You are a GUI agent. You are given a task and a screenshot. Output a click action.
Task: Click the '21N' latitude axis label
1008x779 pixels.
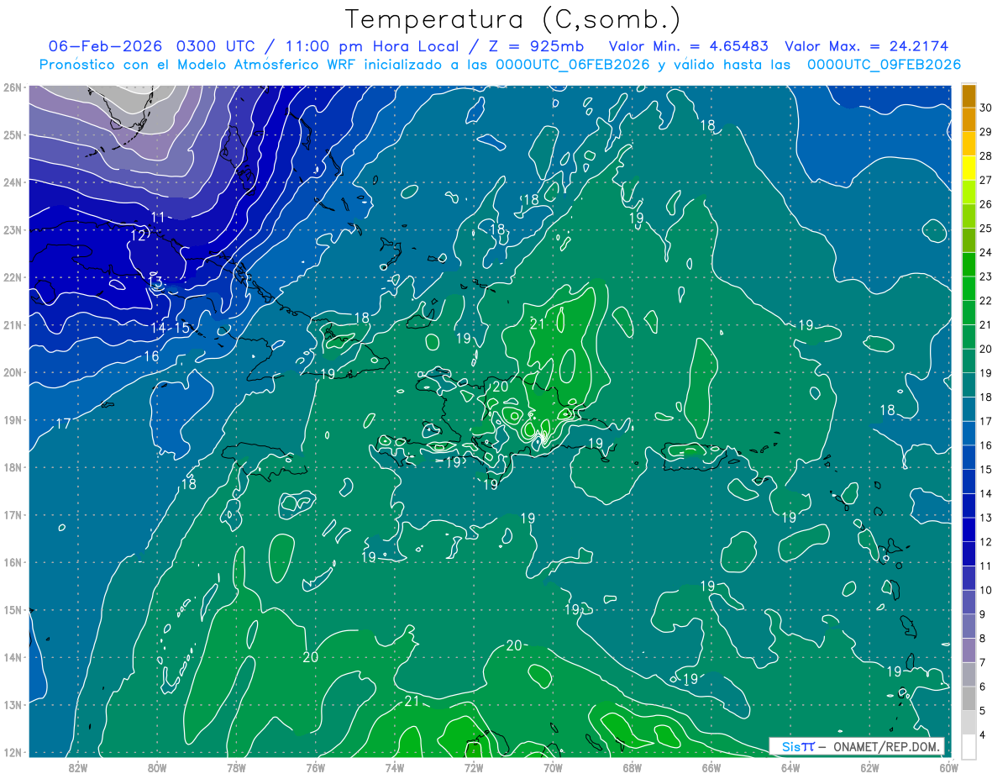tap(12, 325)
